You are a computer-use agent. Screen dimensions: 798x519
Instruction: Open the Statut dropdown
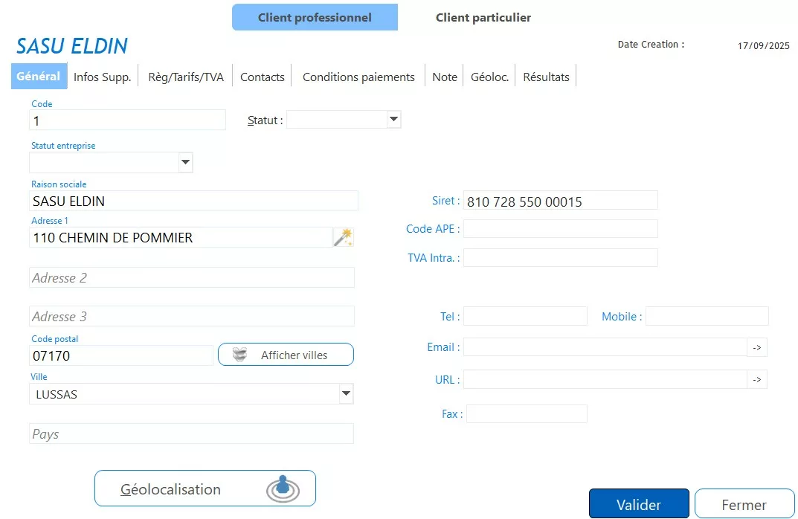pos(393,120)
